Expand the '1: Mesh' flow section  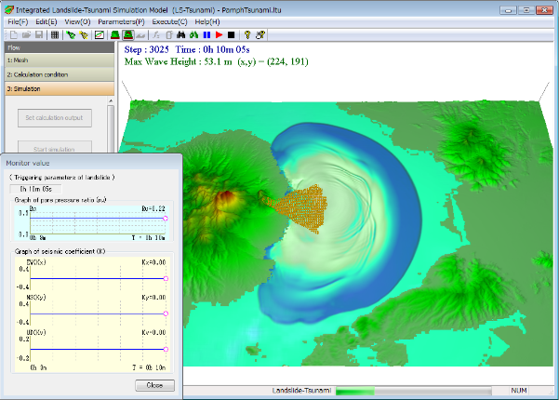tap(58, 60)
